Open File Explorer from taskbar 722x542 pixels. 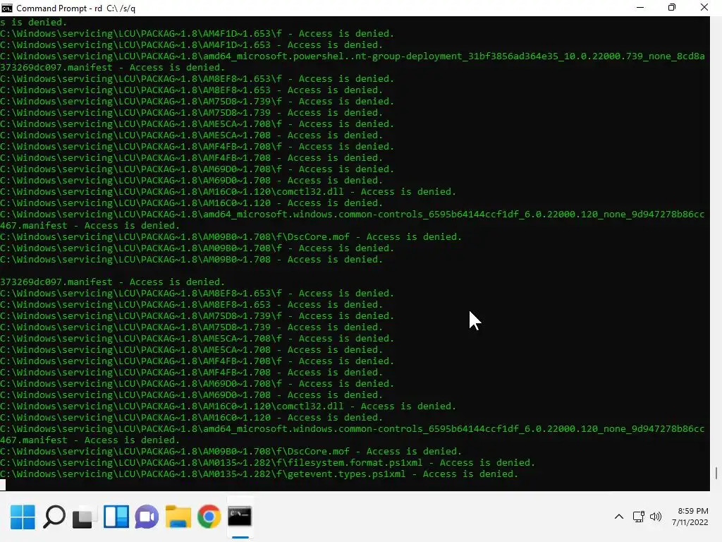coord(178,517)
